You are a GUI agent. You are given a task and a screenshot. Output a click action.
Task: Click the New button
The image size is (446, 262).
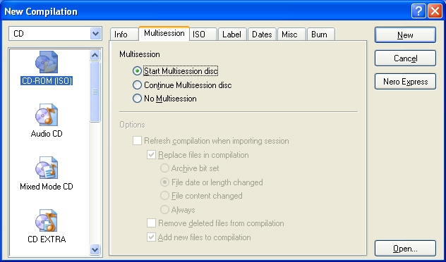click(405, 35)
